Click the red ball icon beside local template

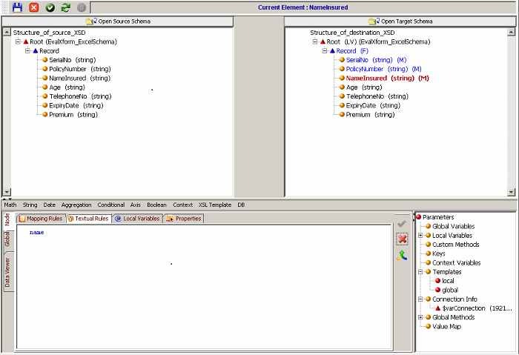pos(437,281)
